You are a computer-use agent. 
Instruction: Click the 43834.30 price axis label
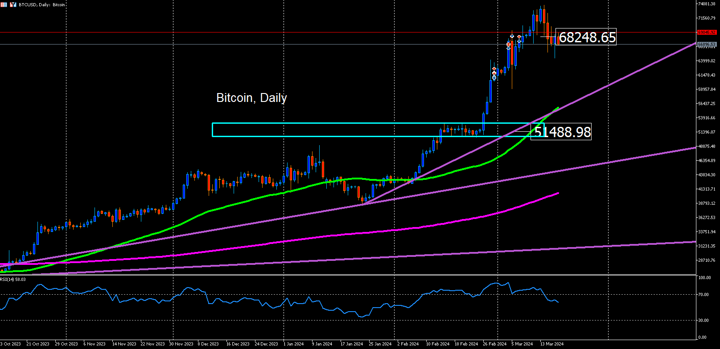point(707,174)
